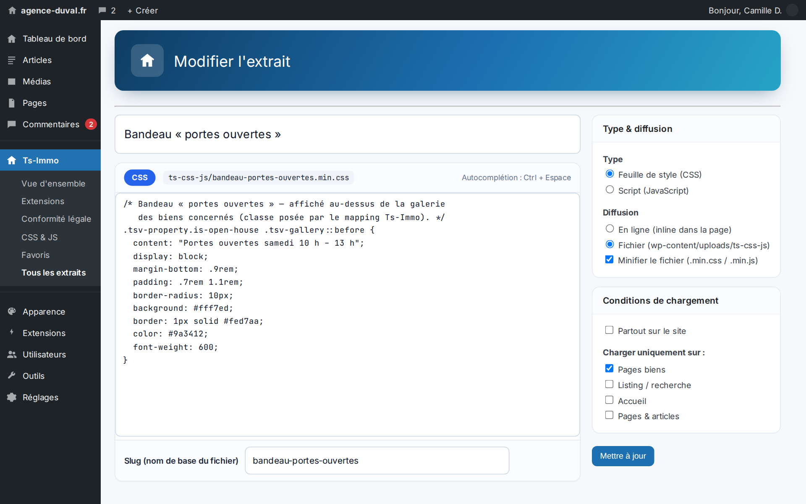
Task: Click the Médias icon in sidebar
Action: pos(12,81)
